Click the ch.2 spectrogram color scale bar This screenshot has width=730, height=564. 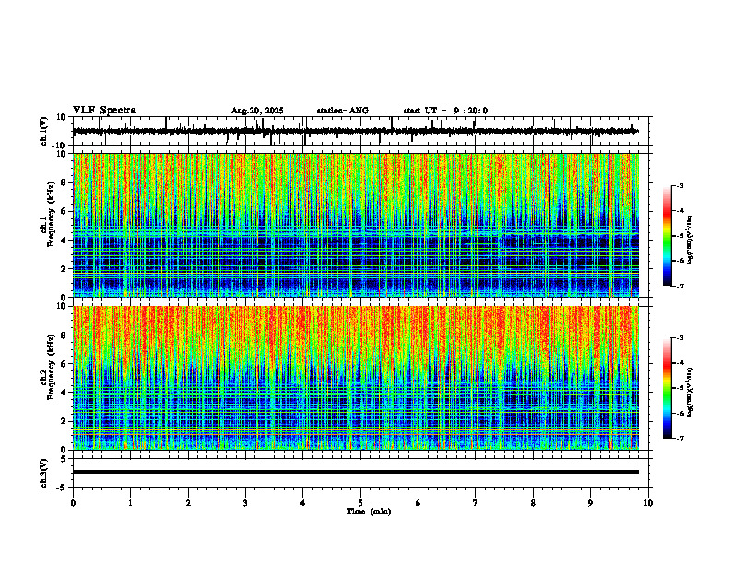tap(667, 388)
